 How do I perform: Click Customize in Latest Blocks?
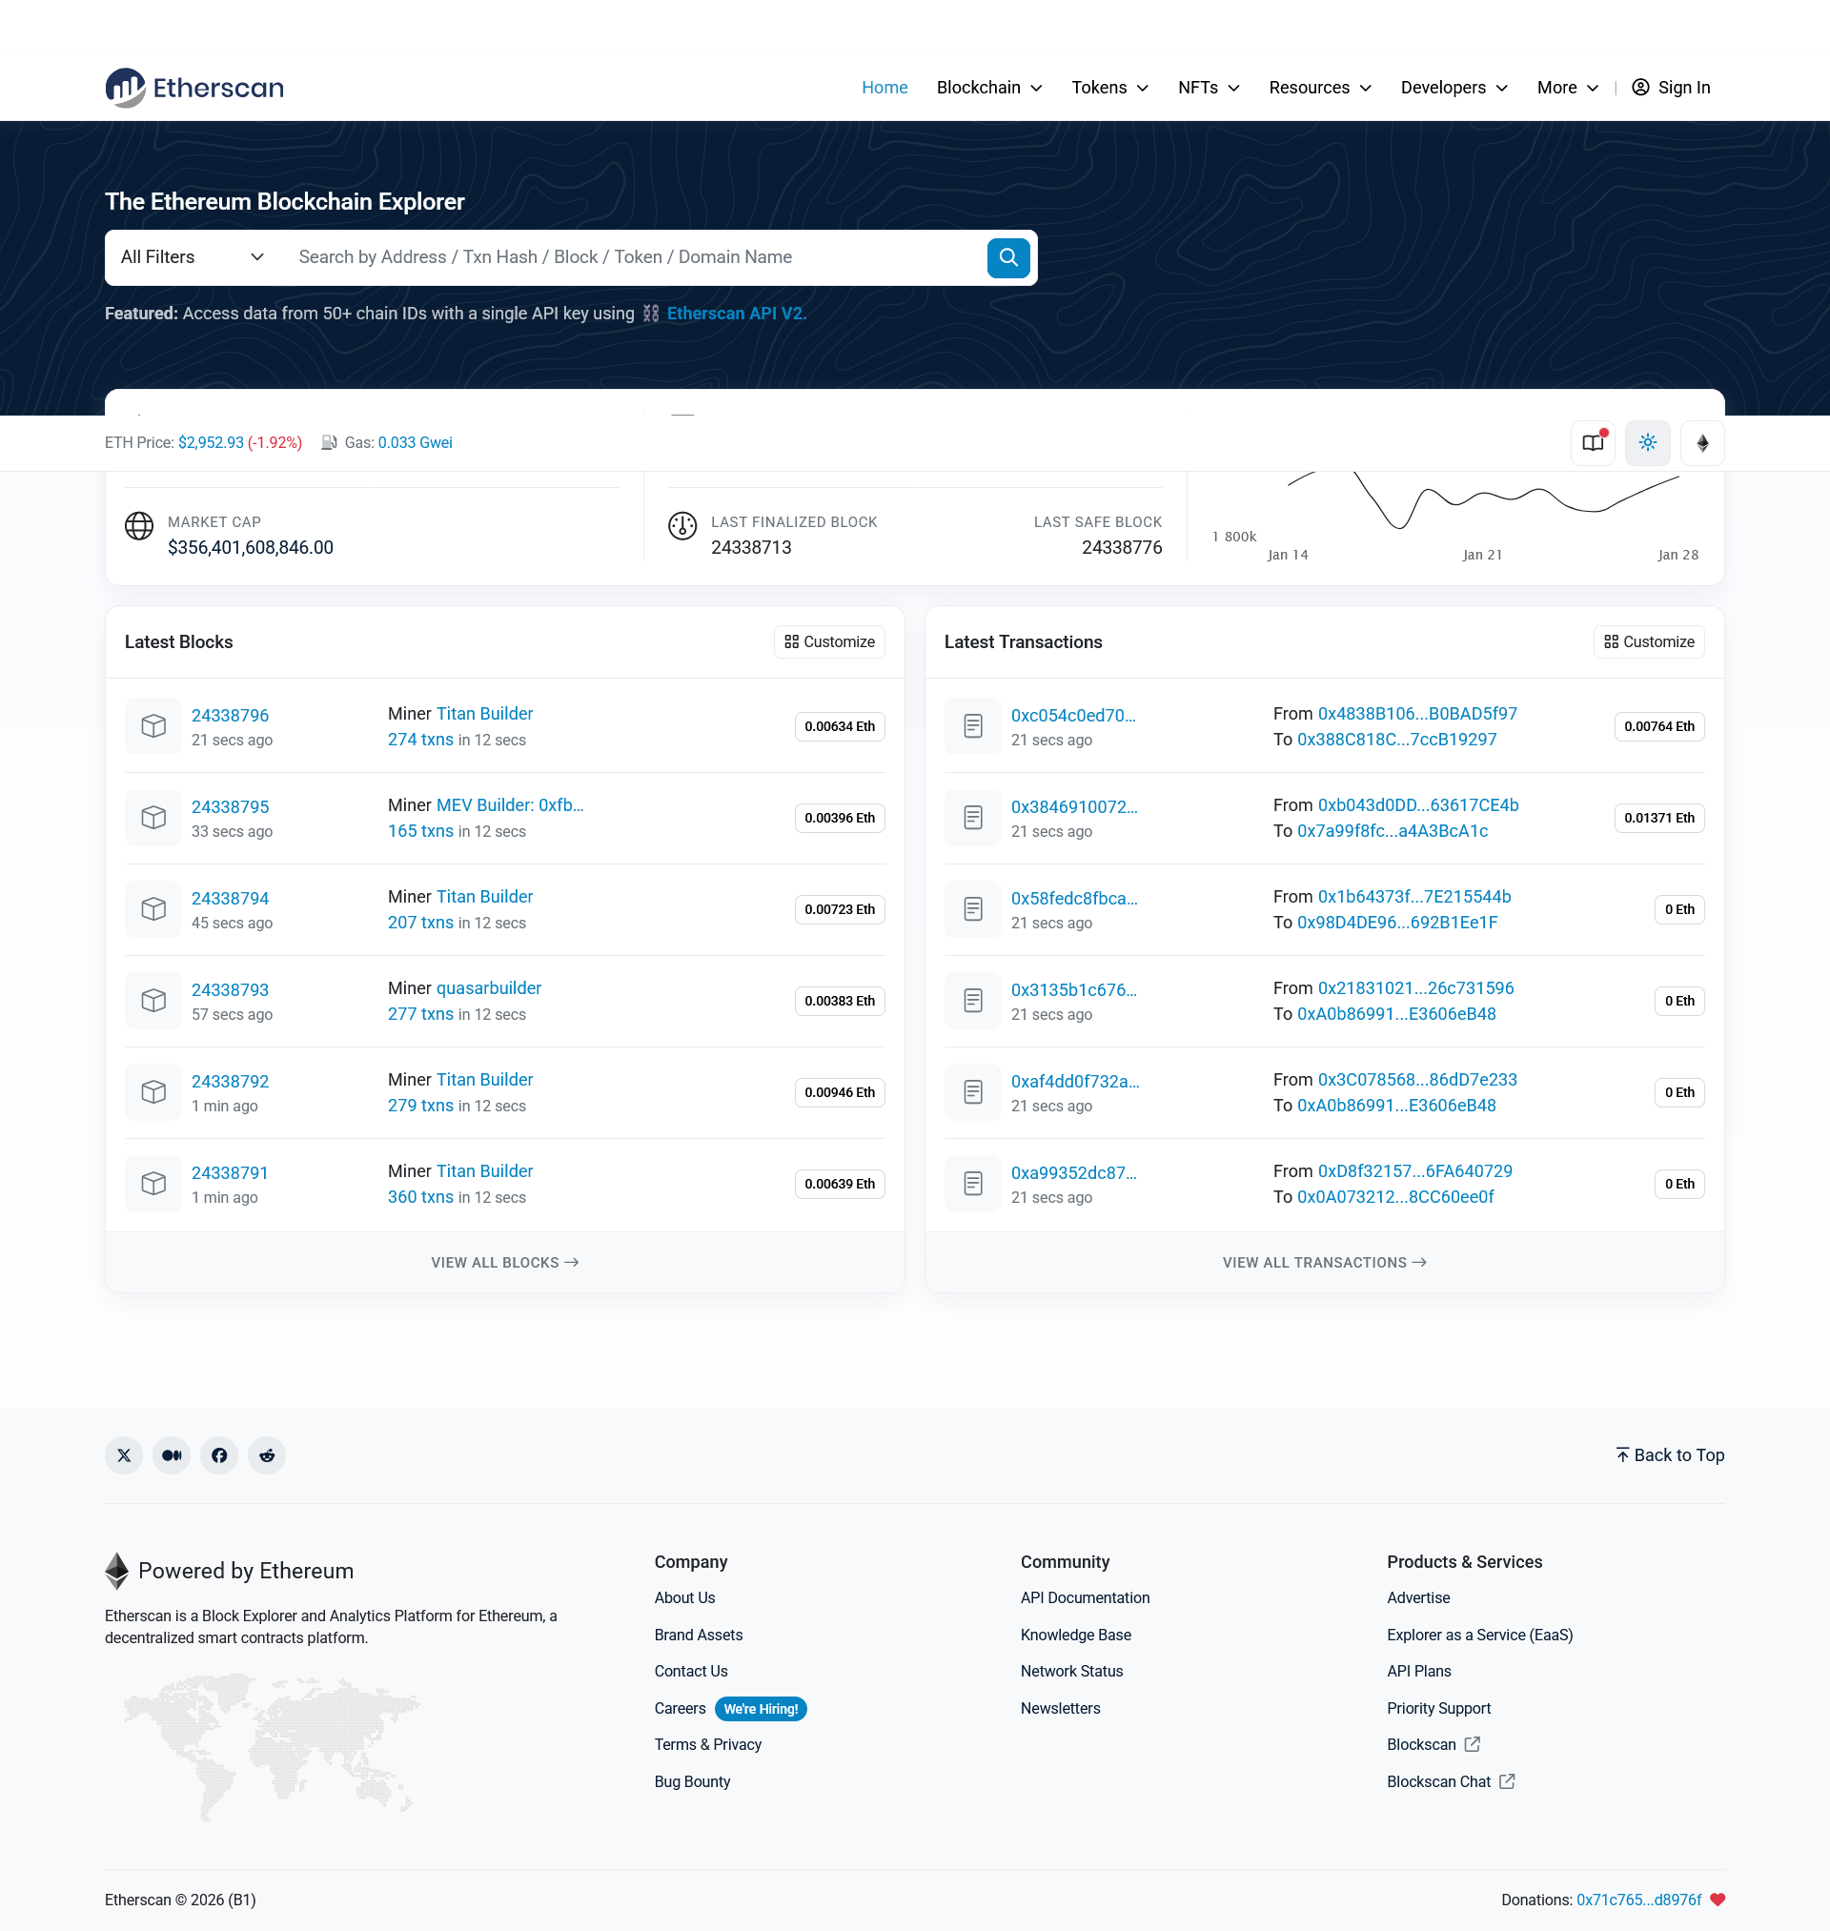pos(829,641)
